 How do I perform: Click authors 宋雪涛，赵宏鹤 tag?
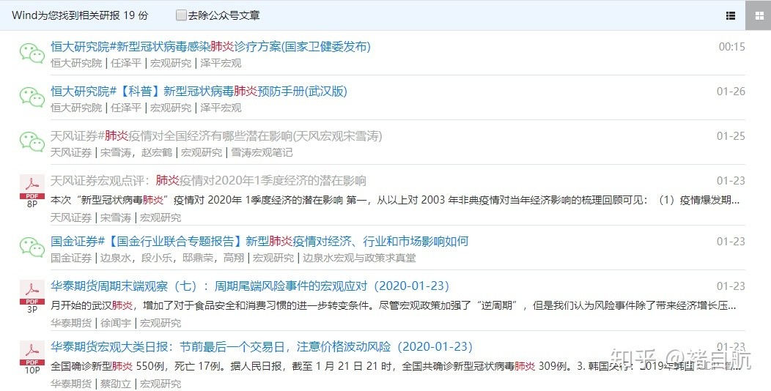tap(136, 153)
